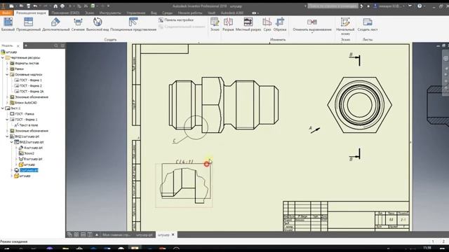Collapse the ВИД2:штуцер.ipt tree node
The height and width of the screenshot is (252, 449).
(12, 142)
